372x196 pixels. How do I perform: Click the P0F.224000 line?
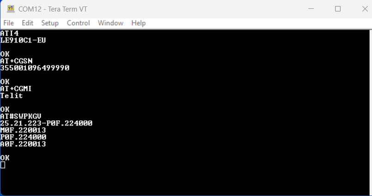23,137
